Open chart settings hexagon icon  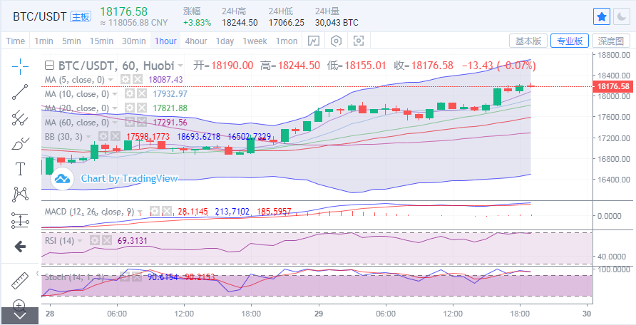click(337, 41)
